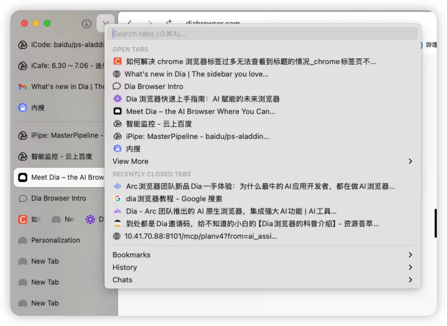Open 智能监控 - 云上百度 in open tabs list
The width and height of the screenshot is (447, 326).
point(262,124)
